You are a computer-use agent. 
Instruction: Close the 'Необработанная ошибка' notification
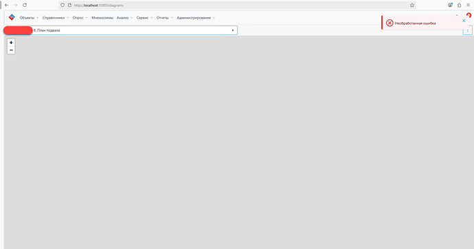464,21
